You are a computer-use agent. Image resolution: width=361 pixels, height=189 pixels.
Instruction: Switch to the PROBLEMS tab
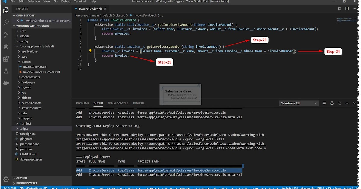pyautogui.click(x=82, y=103)
